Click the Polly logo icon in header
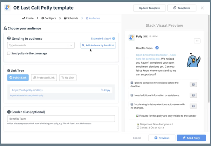This screenshot has height=146, width=211. coord(7,8)
